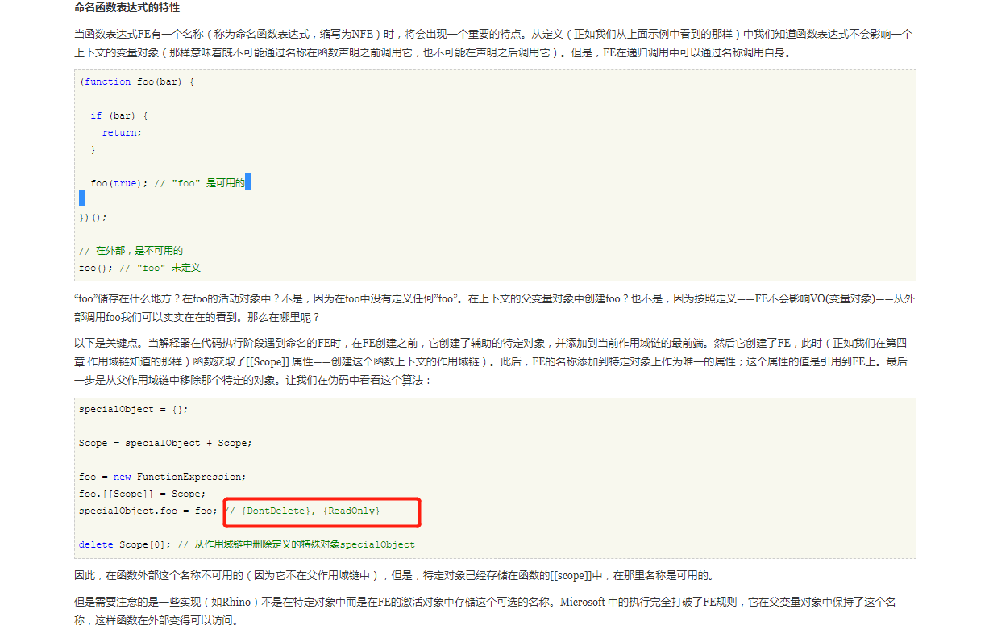Click the paragraph beginning 当函数表达式FE有一个名称
This screenshot has height=638, width=989.
click(x=494, y=44)
